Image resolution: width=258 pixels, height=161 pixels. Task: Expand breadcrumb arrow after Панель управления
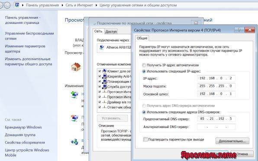pos(62,5)
